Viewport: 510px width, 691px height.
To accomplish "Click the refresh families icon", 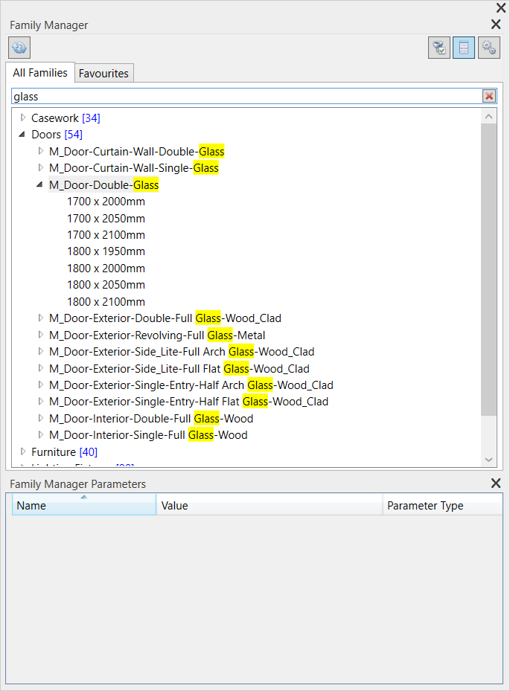I will point(19,48).
